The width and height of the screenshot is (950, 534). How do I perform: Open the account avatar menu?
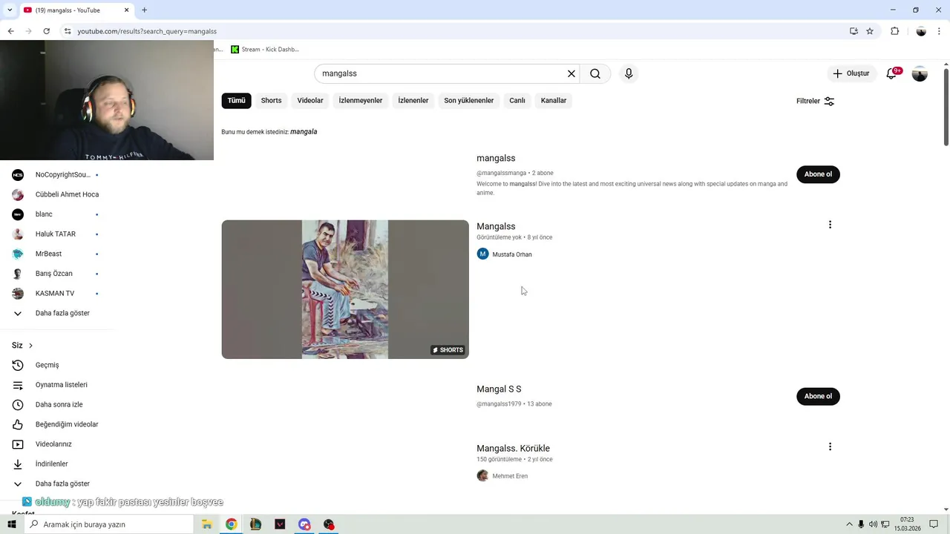point(920,73)
